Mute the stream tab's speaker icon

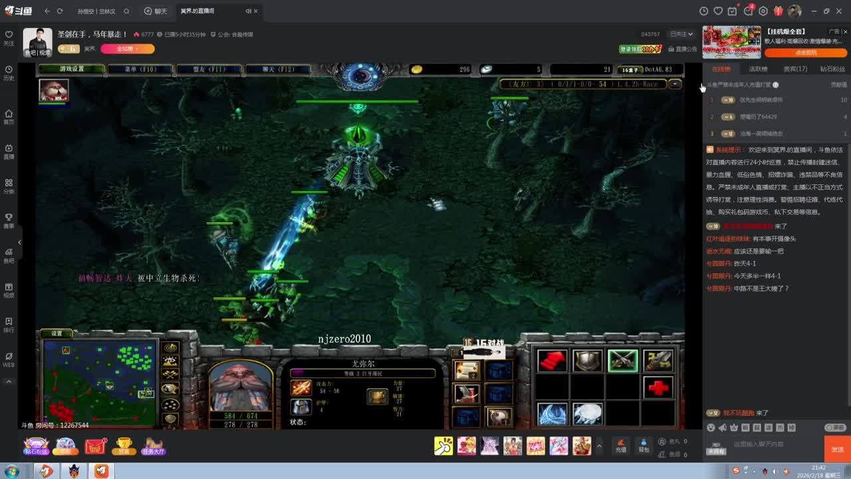pos(248,11)
